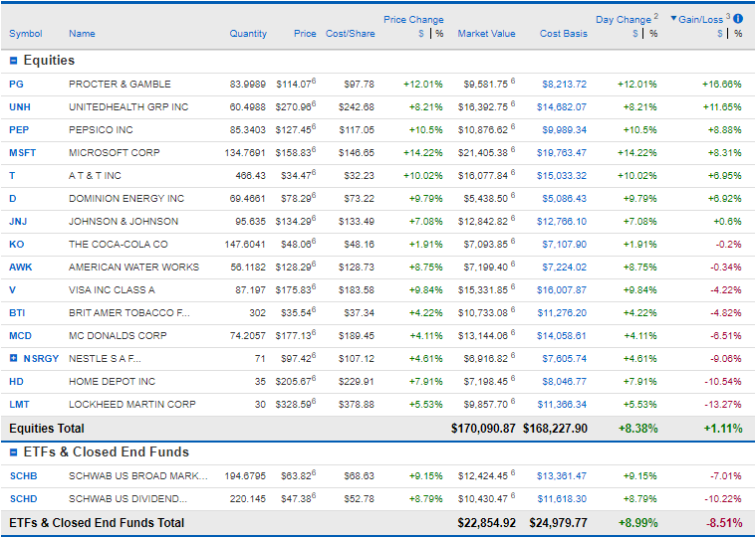
Task: Open Dominion cost basis $5,086.43
Action: (565, 199)
